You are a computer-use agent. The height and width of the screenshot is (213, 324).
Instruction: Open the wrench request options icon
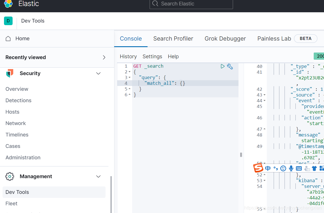point(230,67)
